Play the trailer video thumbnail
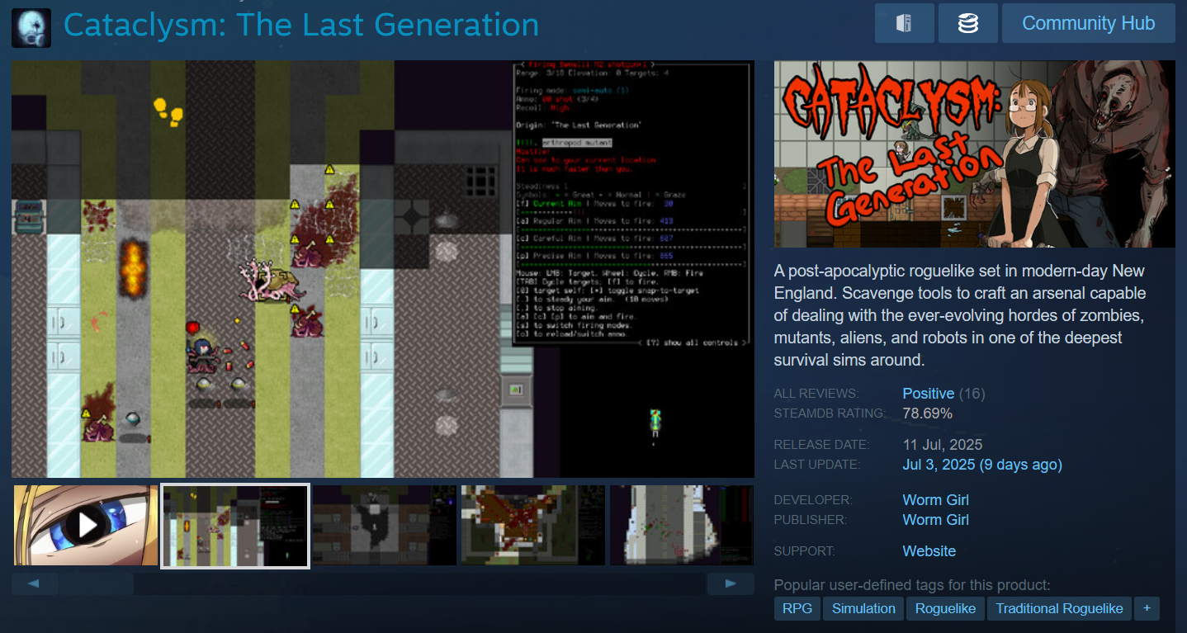 pyautogui.click(x=87, y=525)
